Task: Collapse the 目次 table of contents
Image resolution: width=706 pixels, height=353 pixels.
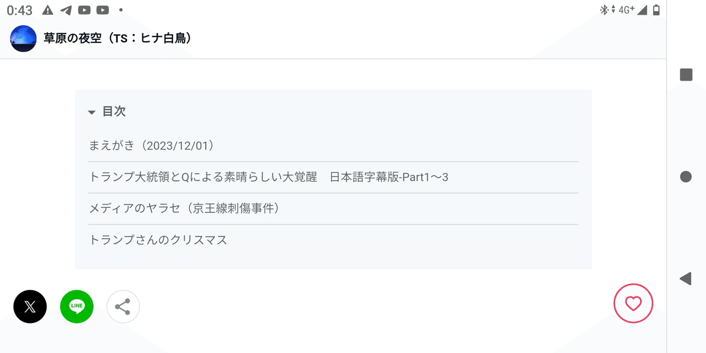Action: [92, 112]
